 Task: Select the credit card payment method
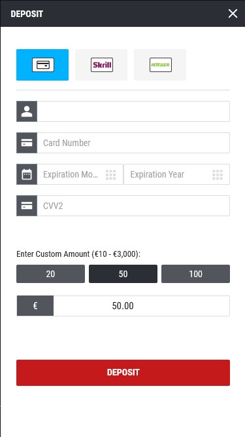42,65
